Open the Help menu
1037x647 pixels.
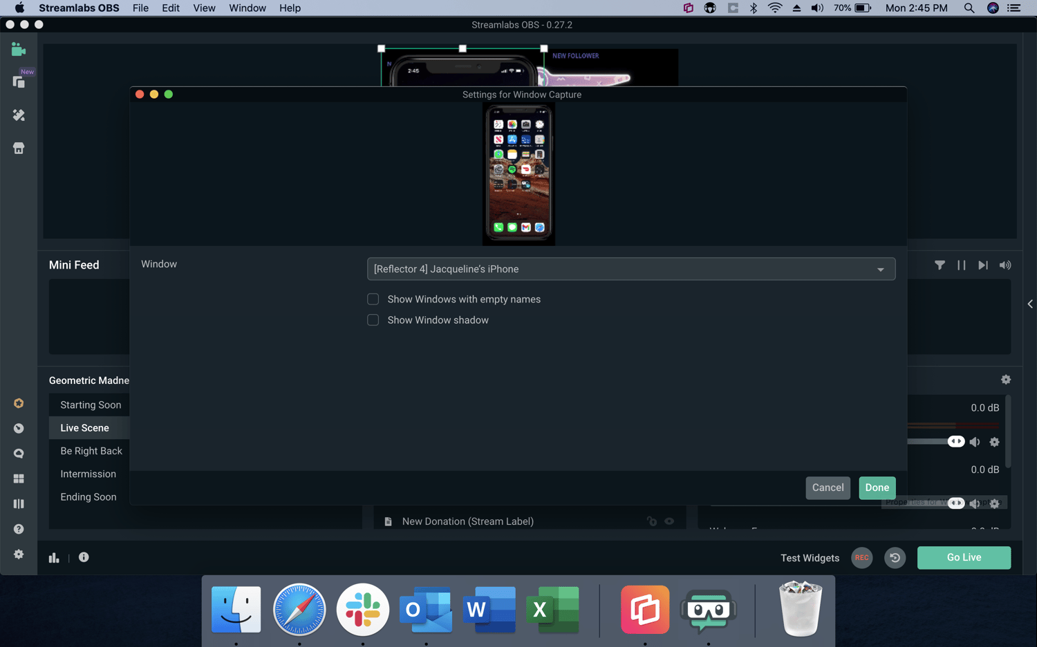click(x=290, y=8)
